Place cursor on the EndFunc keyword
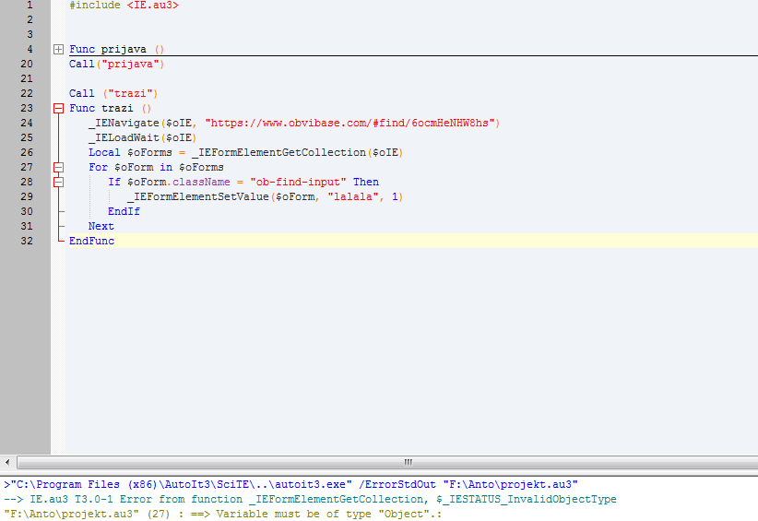 point(91,241)
